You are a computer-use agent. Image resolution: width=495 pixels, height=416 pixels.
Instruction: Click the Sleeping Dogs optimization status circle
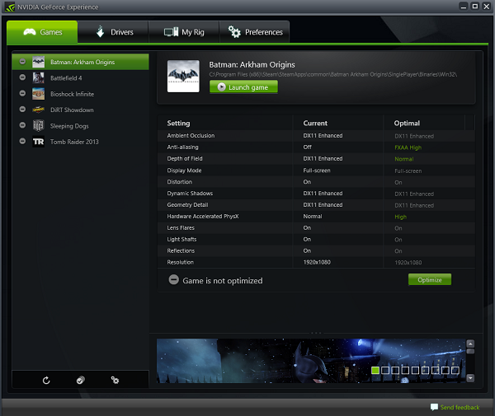21,126
